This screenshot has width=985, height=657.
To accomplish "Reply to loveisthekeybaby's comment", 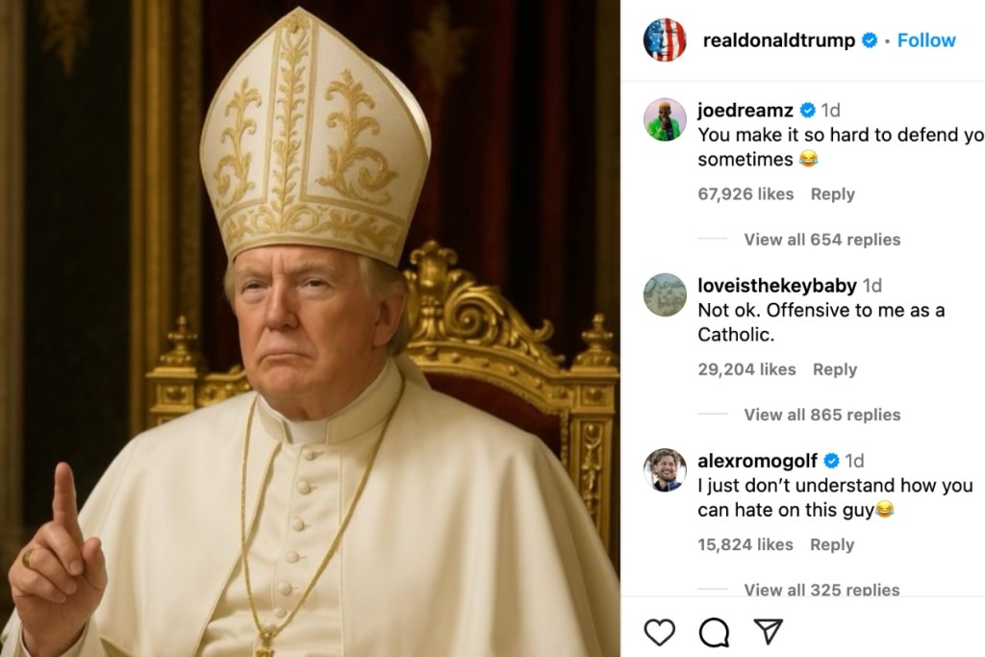I will coord(835,368).
